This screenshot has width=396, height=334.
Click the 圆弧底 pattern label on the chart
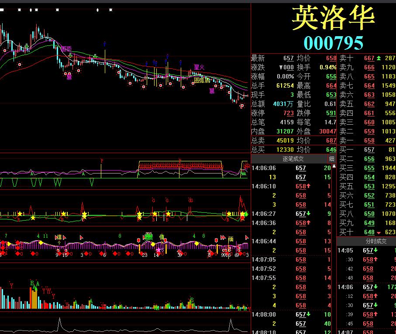pos(202,80)
